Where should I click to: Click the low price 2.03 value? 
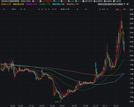(x=72, y=1)
